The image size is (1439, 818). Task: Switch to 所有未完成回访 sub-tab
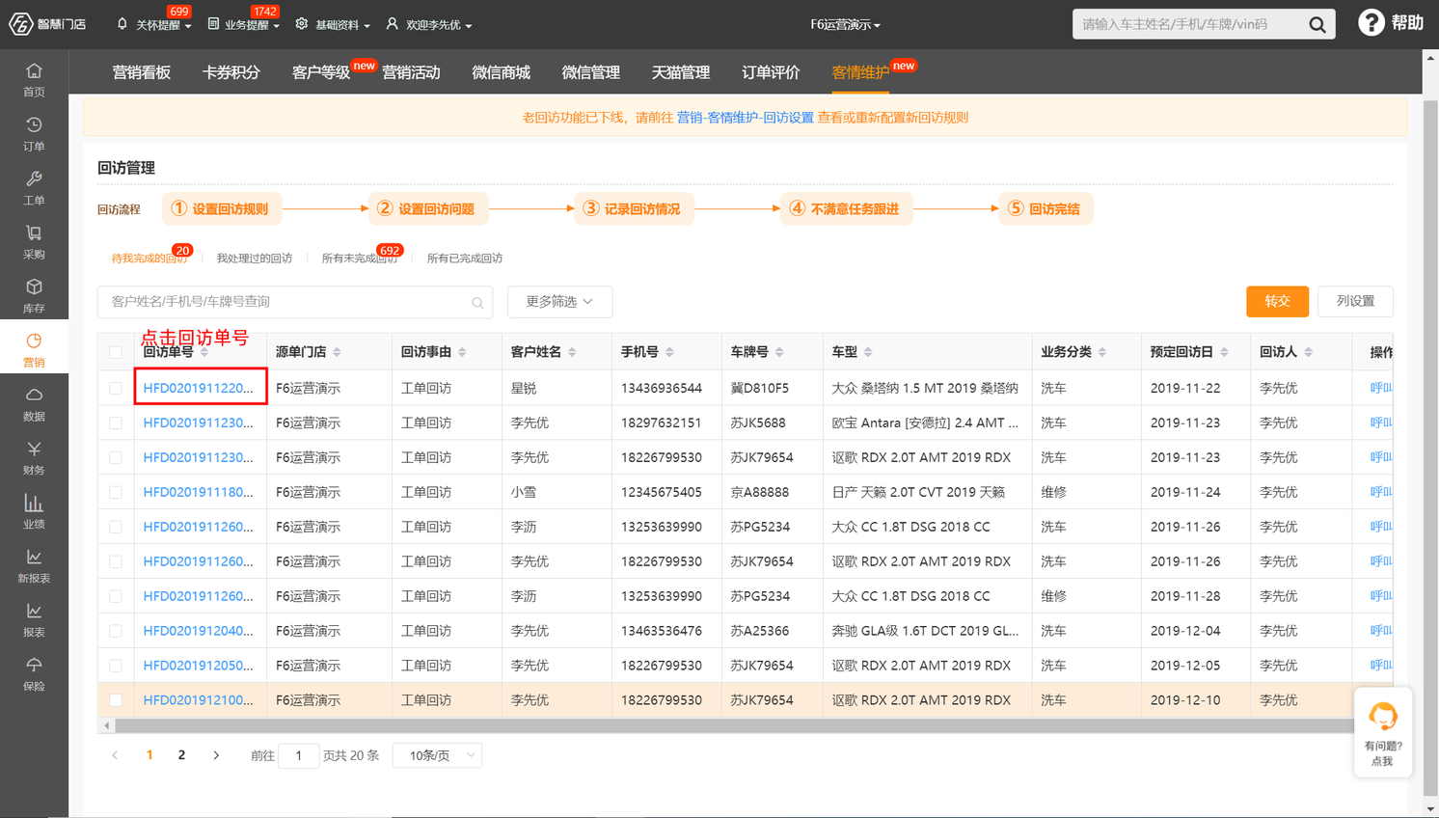click(x=360, y=259)
